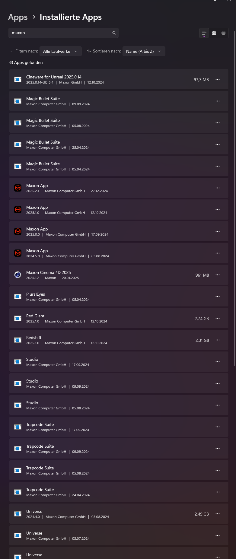Open options for Universe 2024.4.0 entry
Viewport: 236px width, 559px height.
point(218,514)
